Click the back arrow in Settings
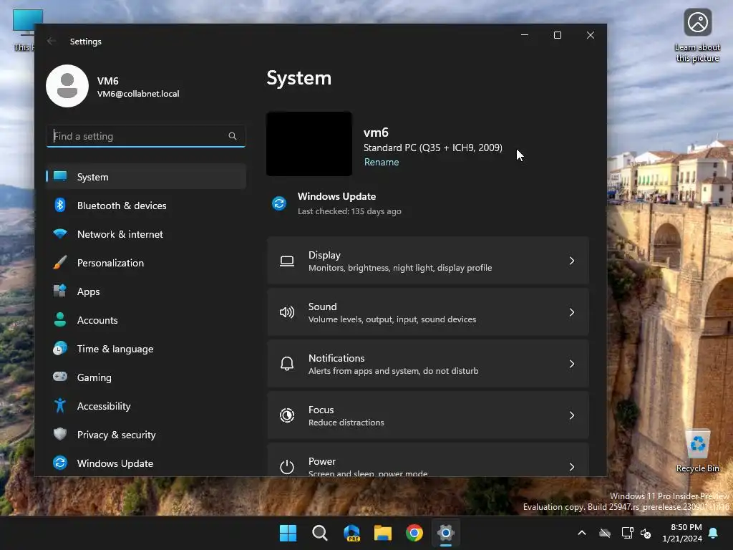The image size is (733, 550). (x=52, y=41)
